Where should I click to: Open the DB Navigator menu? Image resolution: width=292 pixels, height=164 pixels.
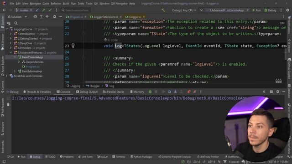(119, 4)
